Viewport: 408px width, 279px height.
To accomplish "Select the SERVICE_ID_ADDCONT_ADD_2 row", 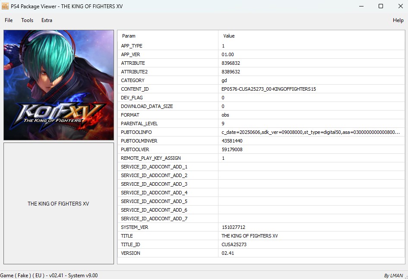I will point(261,175).
